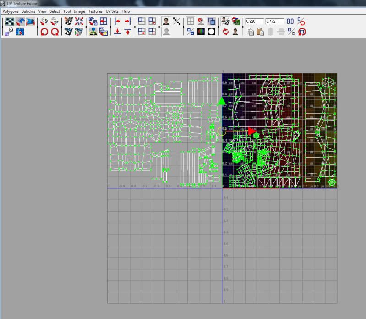Update the PSD networks
Screen dimensions: 366x319
point(236,22)
